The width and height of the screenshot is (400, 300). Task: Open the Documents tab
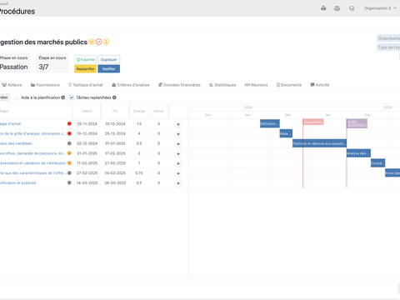pos(289,85)
